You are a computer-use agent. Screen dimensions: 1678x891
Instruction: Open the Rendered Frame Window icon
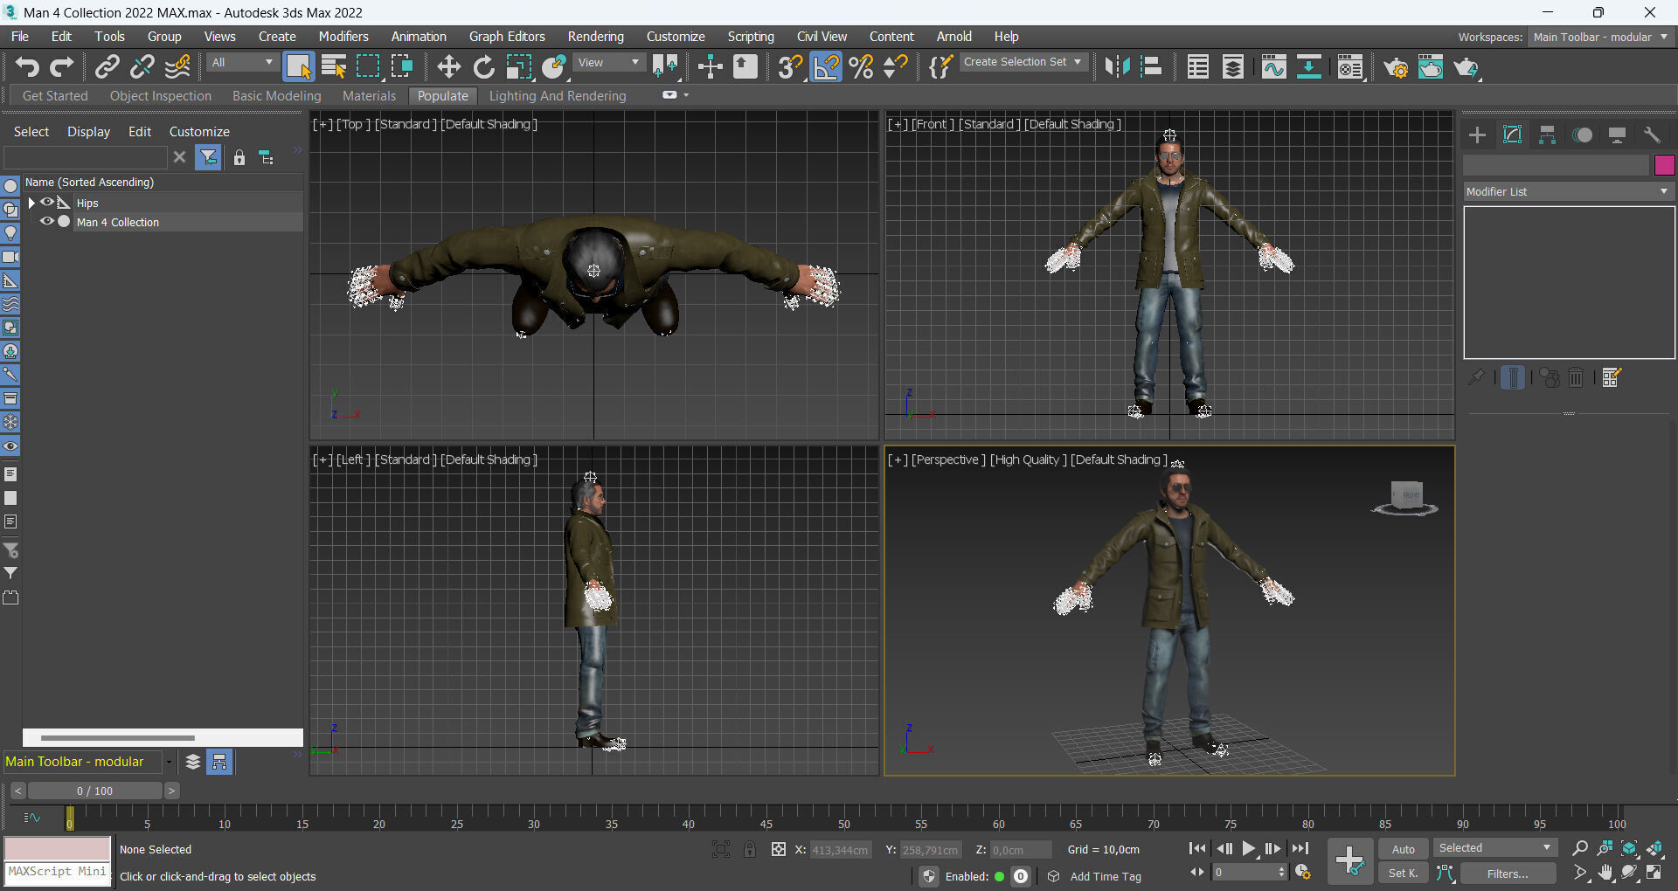tap(1431, 67)
